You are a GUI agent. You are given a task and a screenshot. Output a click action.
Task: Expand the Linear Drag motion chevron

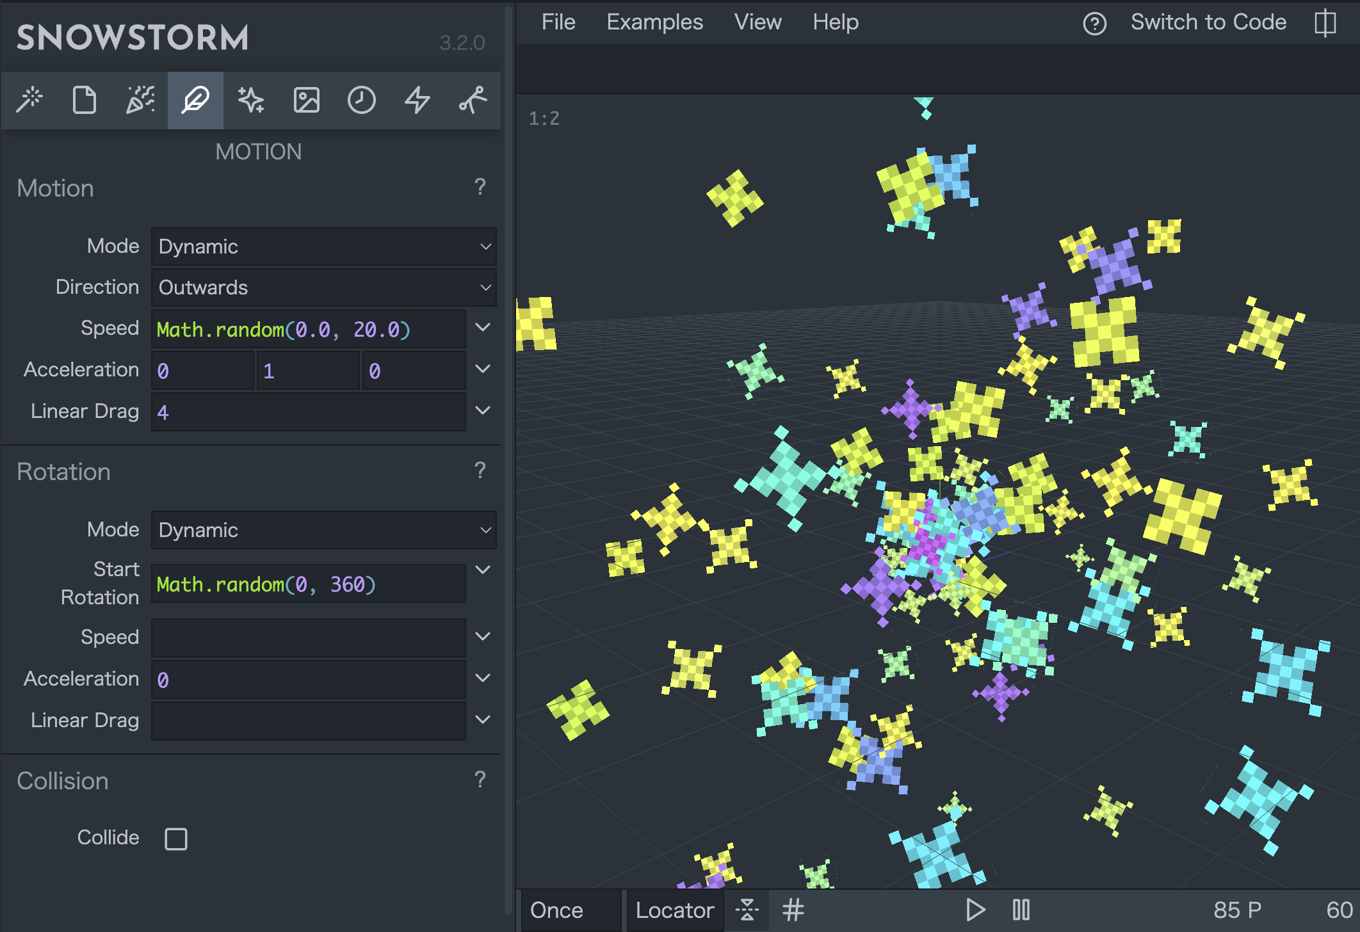(x=483, y=410)
